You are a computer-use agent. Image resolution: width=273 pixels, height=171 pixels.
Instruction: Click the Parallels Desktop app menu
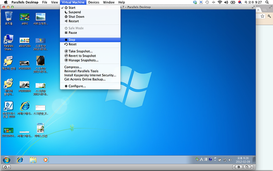pyautogui.click(x=25, y=2)
